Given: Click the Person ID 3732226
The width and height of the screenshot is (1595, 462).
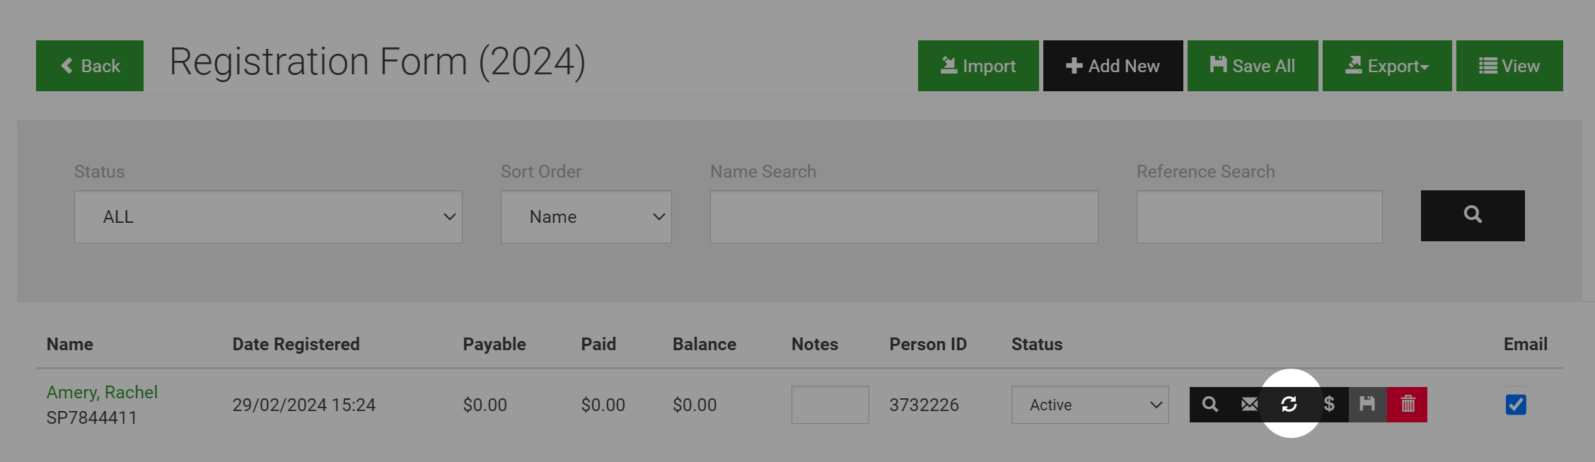Looking at the screenshot, I should pyautogui.click(x=924, y=405).
